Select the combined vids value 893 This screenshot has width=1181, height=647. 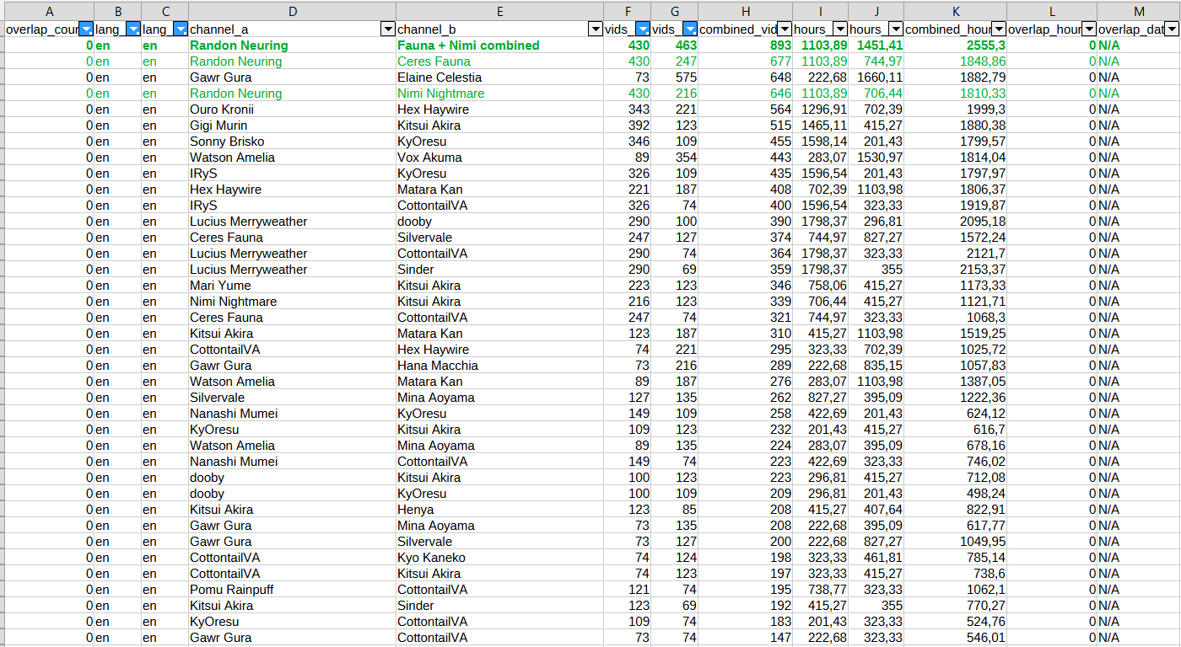[746, 45]
